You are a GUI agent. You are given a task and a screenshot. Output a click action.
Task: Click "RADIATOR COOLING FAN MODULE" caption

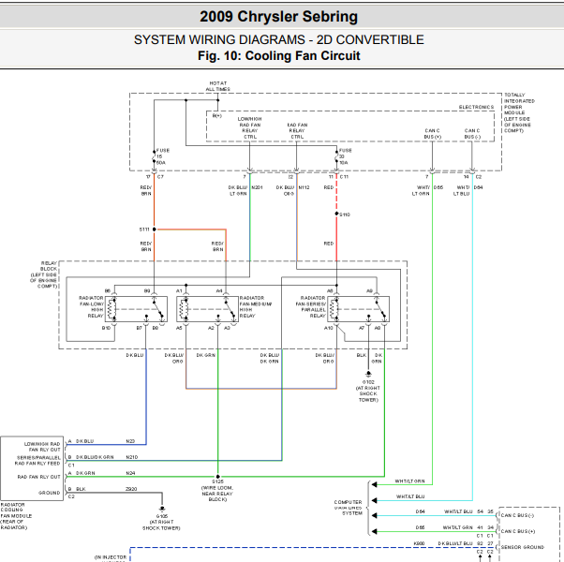(x=16, y=516)
